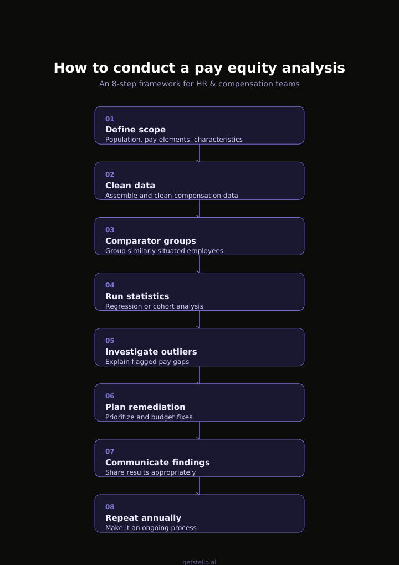Click the arrow between steps 02 and 03
Viewport: 399px width, 565px height.
tap(199, 209)
